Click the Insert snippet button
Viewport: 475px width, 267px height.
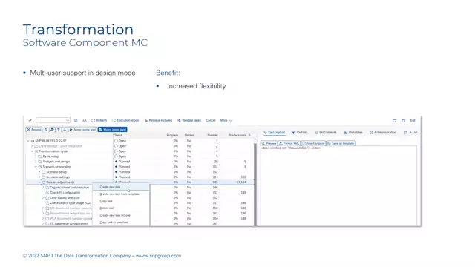point(313,143)
